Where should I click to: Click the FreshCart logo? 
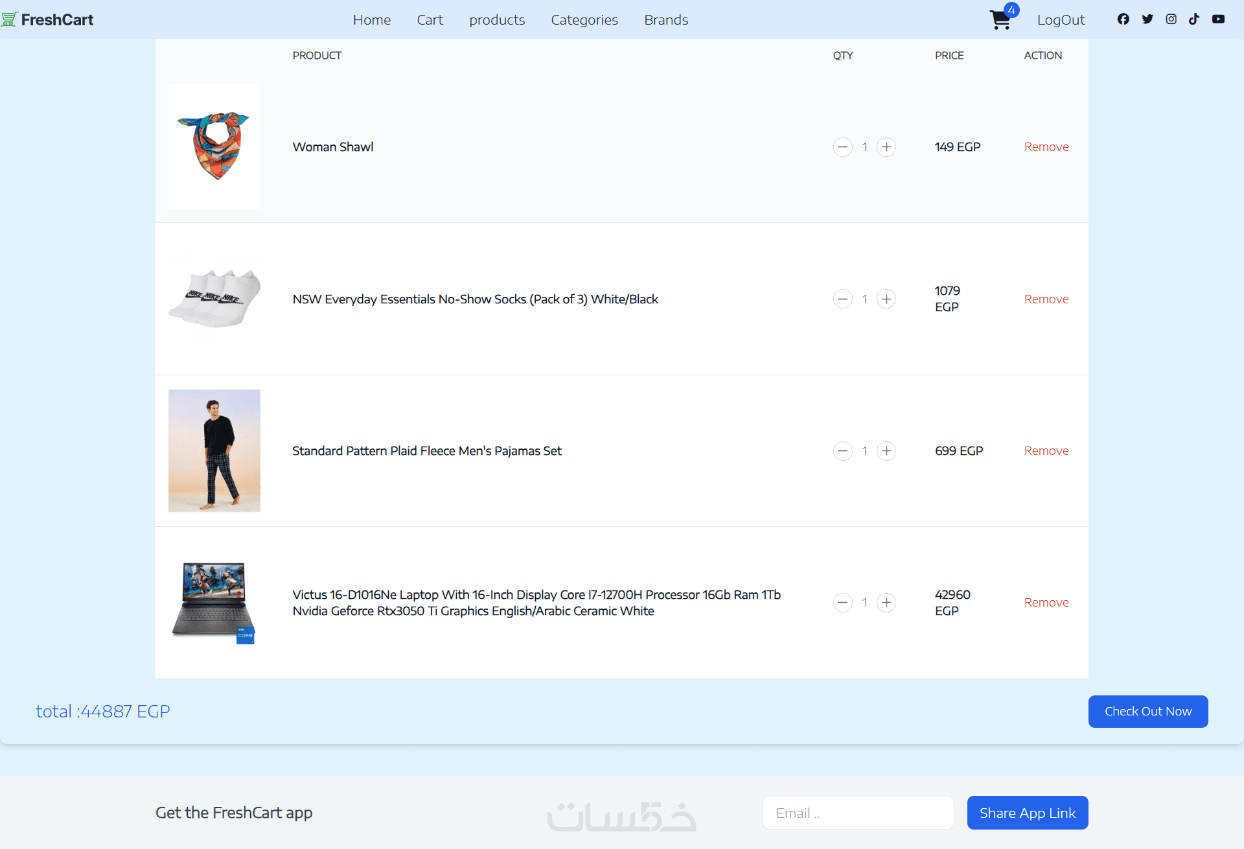[x=48, y=19]
